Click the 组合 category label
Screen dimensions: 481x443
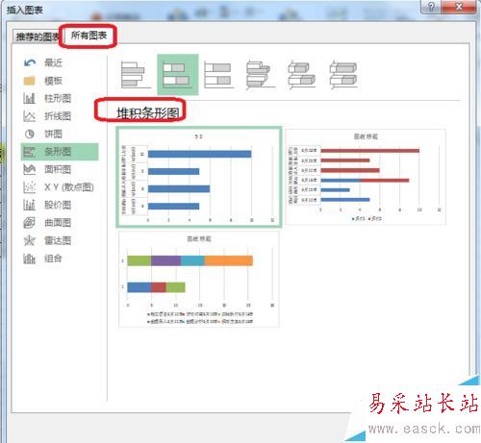[x=53, y=258]
